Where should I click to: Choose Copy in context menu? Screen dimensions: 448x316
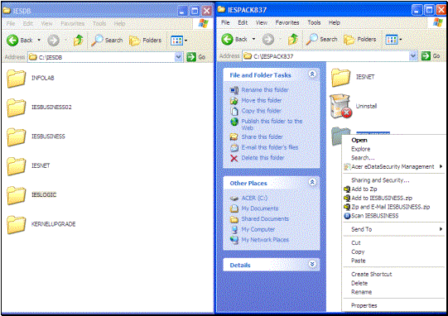358,252
